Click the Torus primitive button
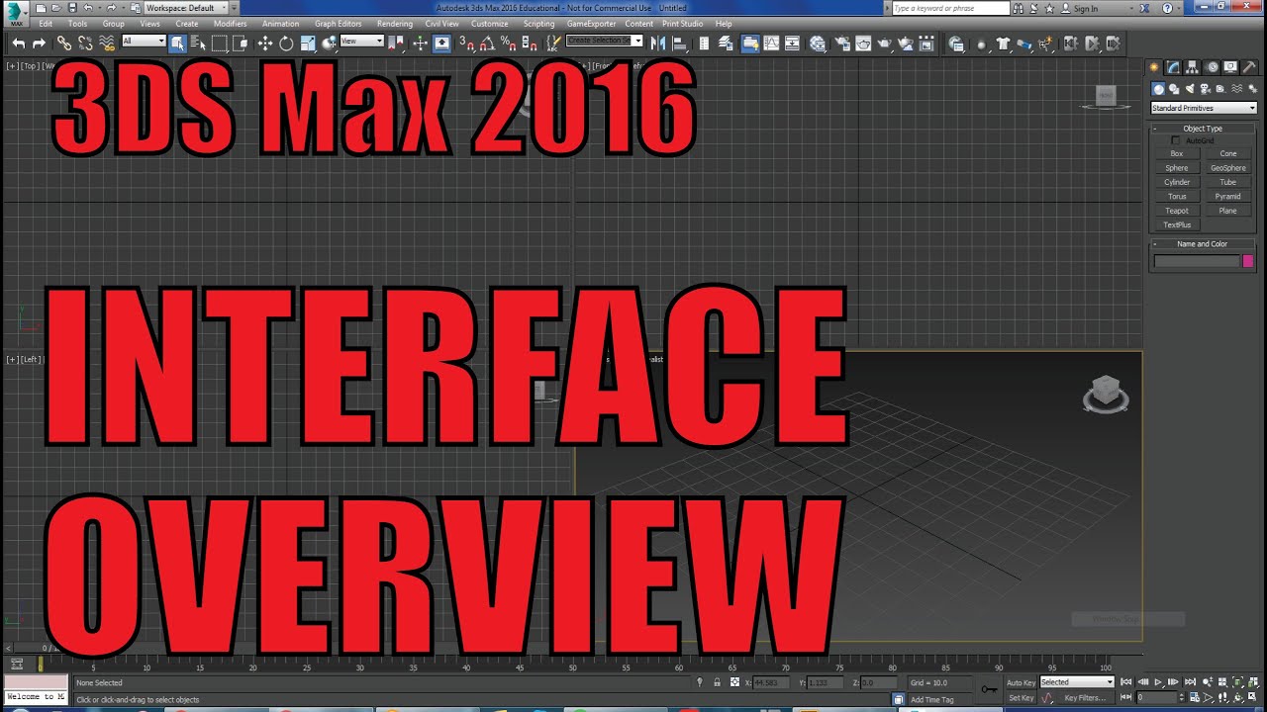The height and width of the screenshot is (712, 1267). (x=1177, y=196)
